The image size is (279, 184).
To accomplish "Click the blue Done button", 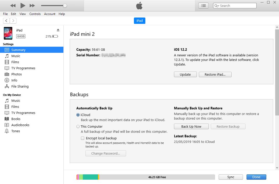I will click(x=256, y=177).
